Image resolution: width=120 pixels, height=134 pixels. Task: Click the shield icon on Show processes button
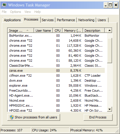(x=12, y=117)
